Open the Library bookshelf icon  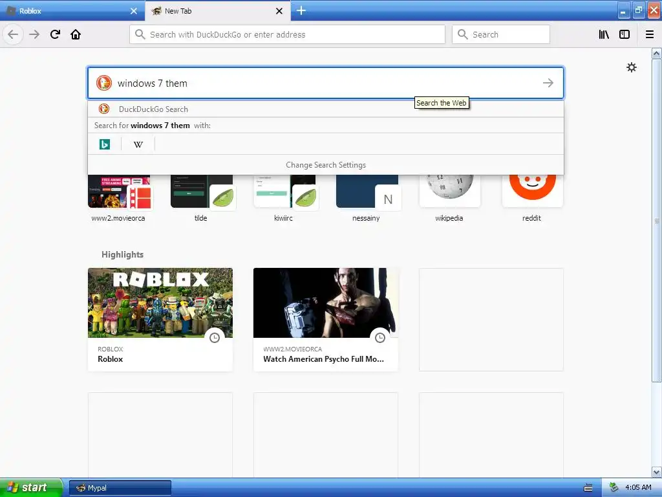point(604,34)
